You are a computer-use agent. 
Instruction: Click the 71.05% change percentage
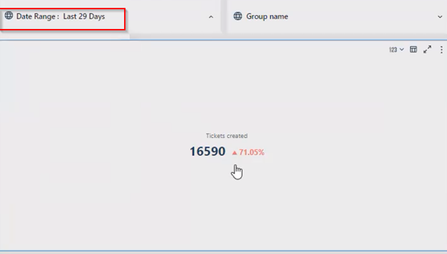click(252, 152)
